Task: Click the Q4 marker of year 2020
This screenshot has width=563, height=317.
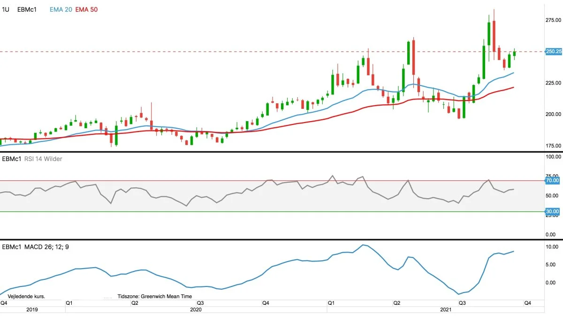Action: (266, 303)
